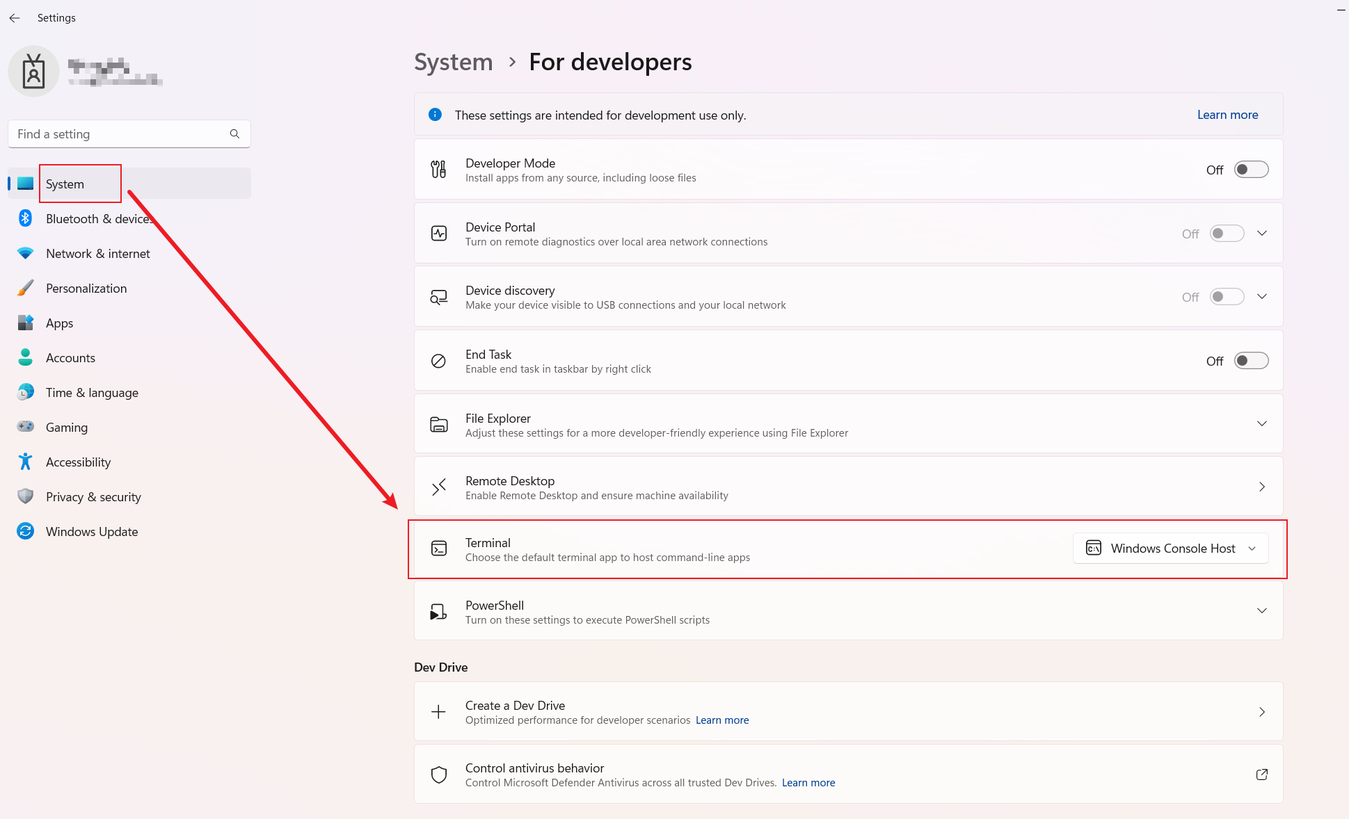Open the Windows Console Host terminal dropdown
The height and width of the screenshot is (819, 1349).
(x=1171, y=549)
